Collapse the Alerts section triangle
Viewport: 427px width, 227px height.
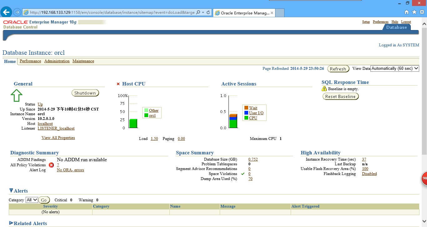(x=11, y=190)
